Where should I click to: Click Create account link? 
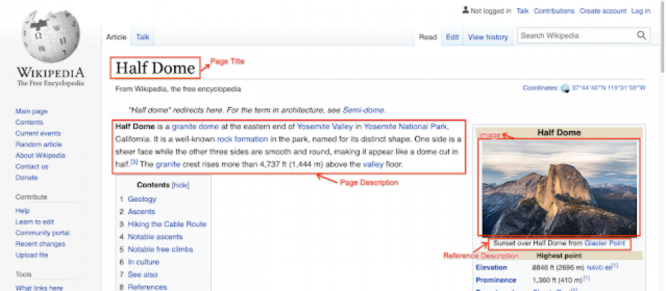coord(603,11)
